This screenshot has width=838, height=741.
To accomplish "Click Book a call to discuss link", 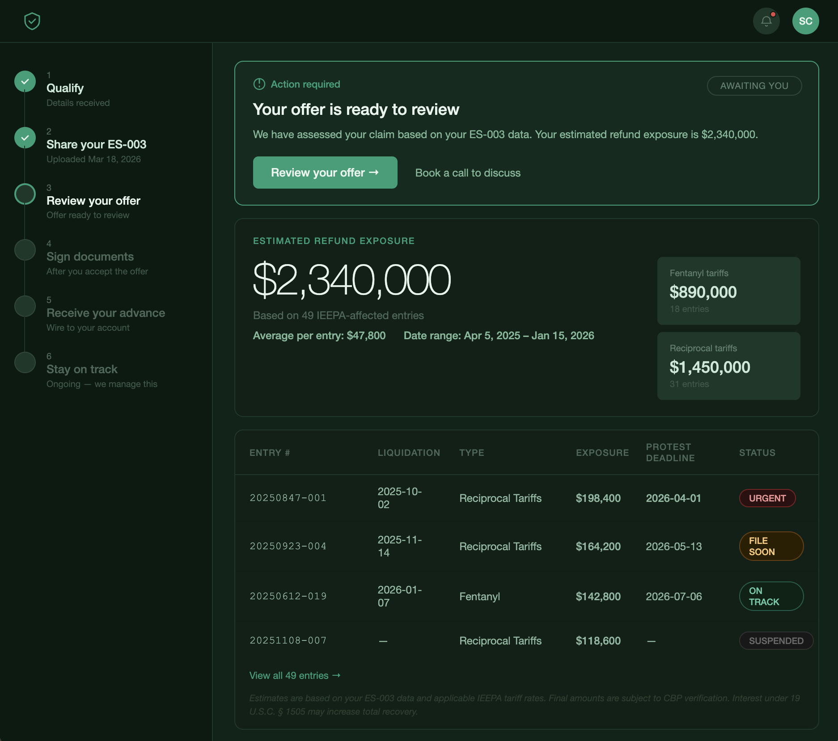I will (x=468, y=173).
